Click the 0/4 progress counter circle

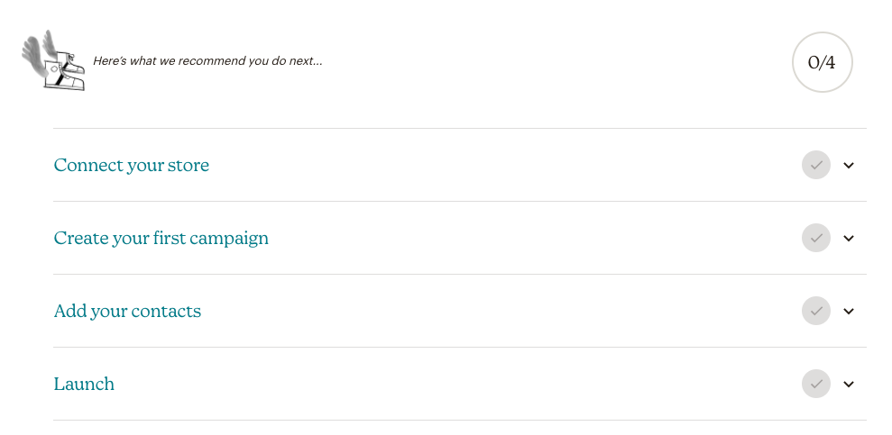(x=822, y=62)
